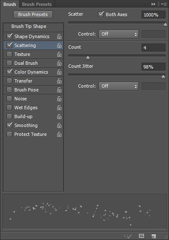Screen dimensions: 169x240
Task: Click the lock icon beside Wet Edges
Action: [59, 108]
